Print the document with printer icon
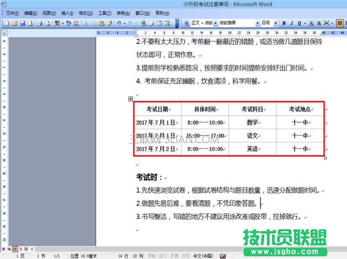This screenshot has width=347, height=259. click(x=40, y=23)
